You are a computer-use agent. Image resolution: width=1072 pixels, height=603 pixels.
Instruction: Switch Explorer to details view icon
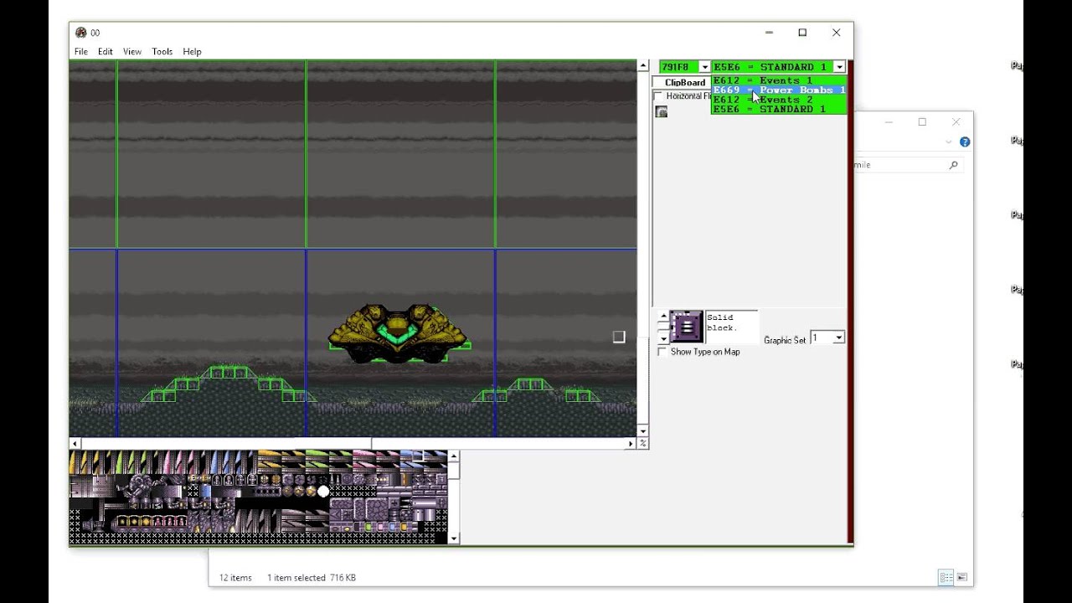coord(946,577)
